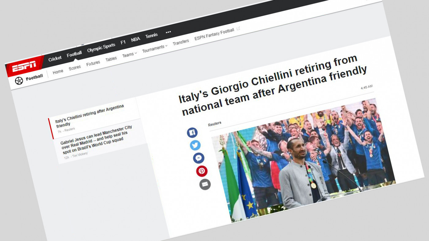This screenshot has height=241, width=429.
Task: Go to F1 section
Action: coord(123,43)
